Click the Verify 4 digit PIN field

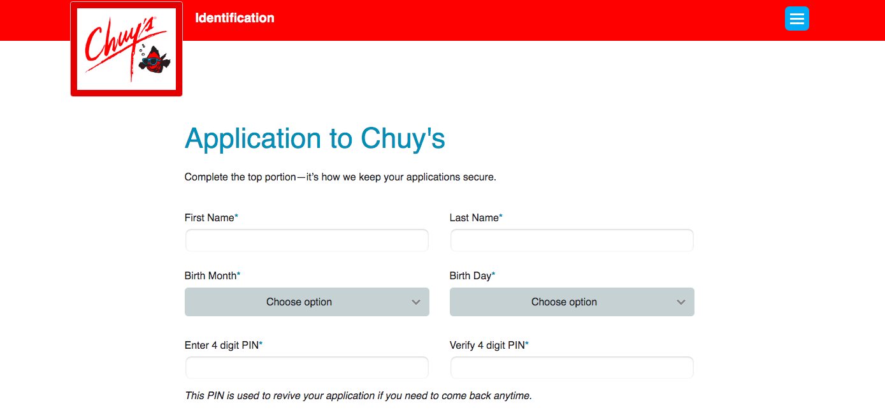click(x=572, y=368)
